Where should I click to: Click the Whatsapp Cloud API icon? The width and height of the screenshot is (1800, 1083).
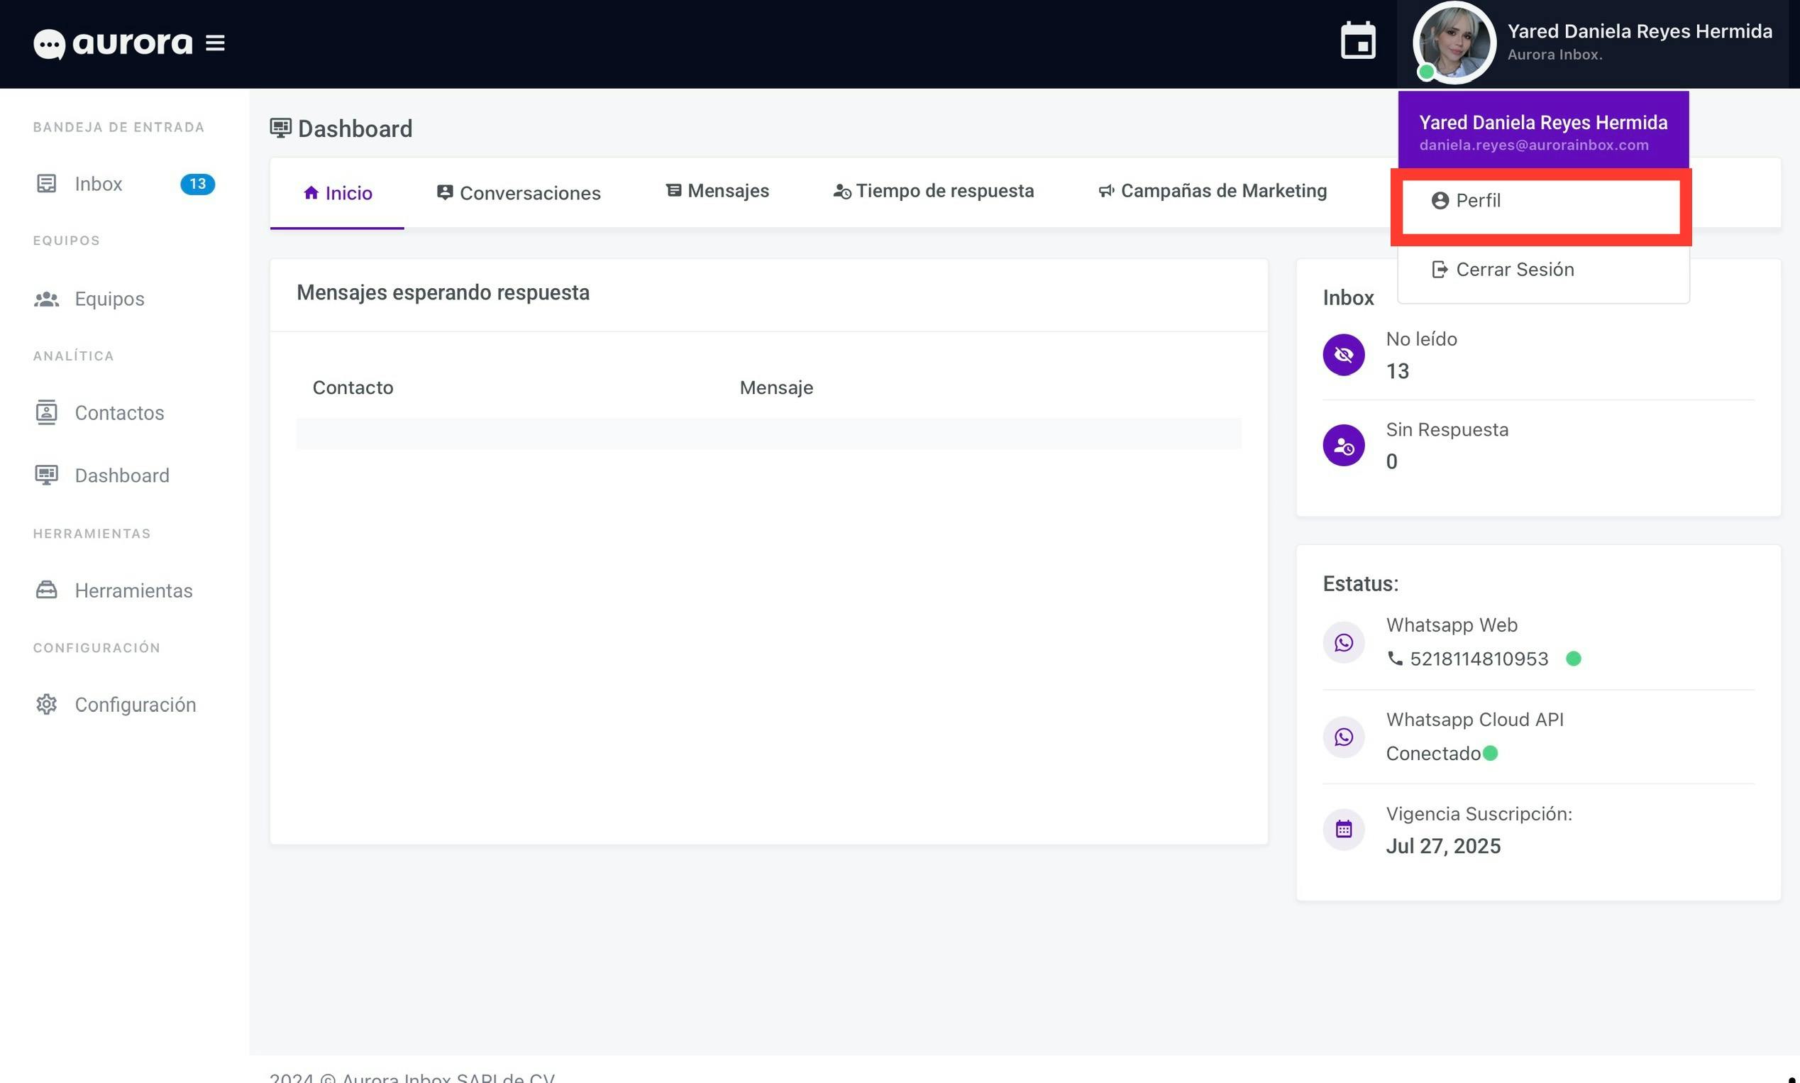[1345, 737]
